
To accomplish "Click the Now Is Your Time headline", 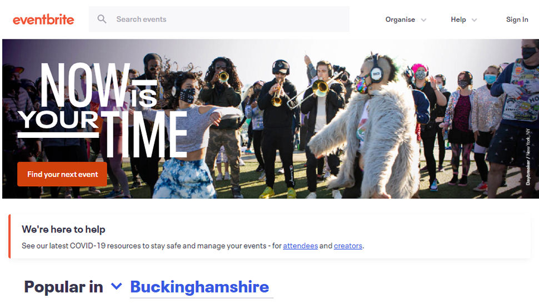I will 102,110.
